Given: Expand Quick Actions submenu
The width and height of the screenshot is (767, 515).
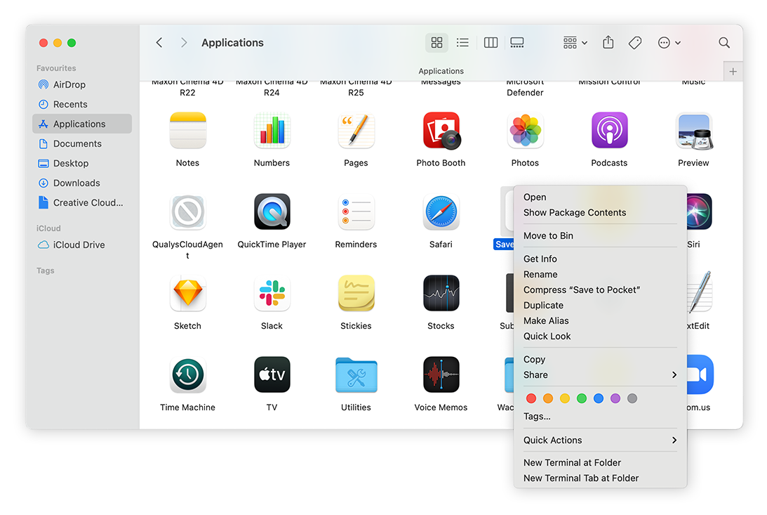Looking at the screenshot, I should point(674,440).
